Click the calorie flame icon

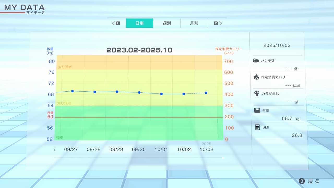click(256, 77)
